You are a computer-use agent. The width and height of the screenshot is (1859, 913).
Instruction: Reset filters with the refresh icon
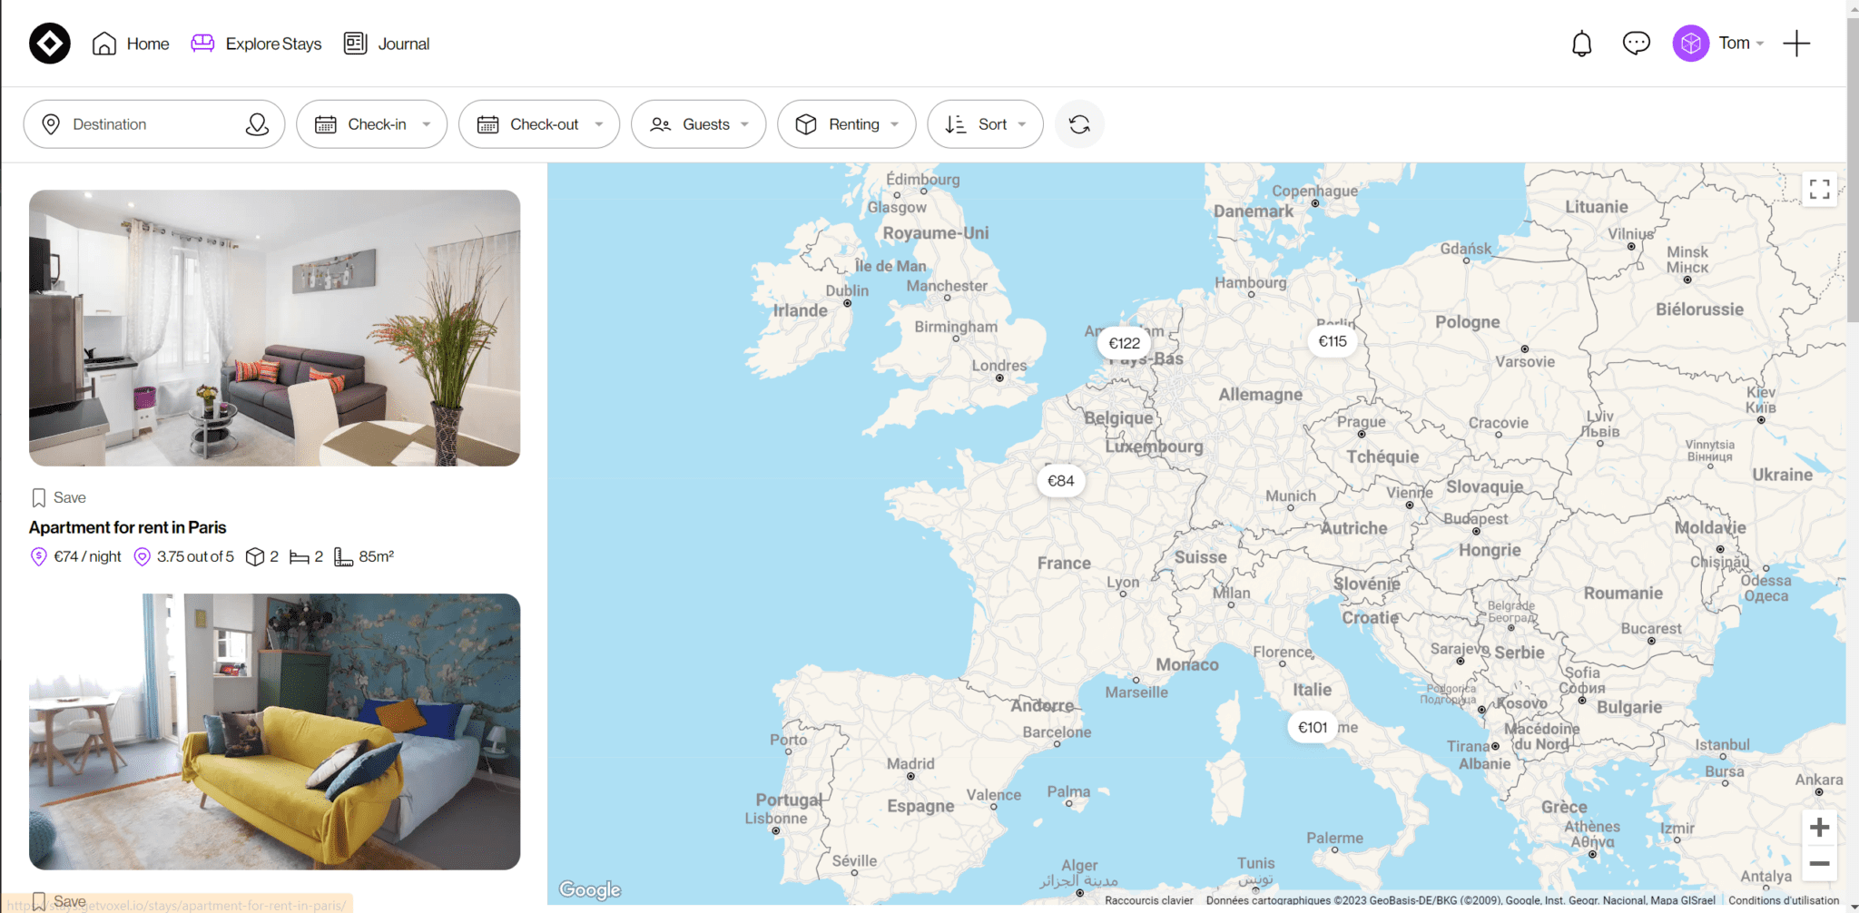(1079, 124)
